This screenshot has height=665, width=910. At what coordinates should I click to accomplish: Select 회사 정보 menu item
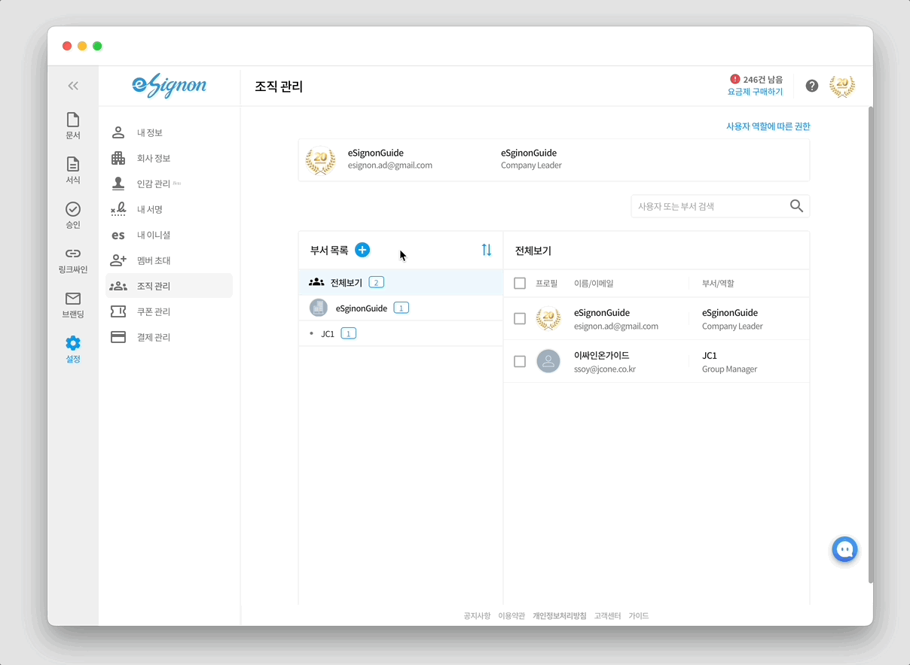pyautogui.click(x=169, y=159)
